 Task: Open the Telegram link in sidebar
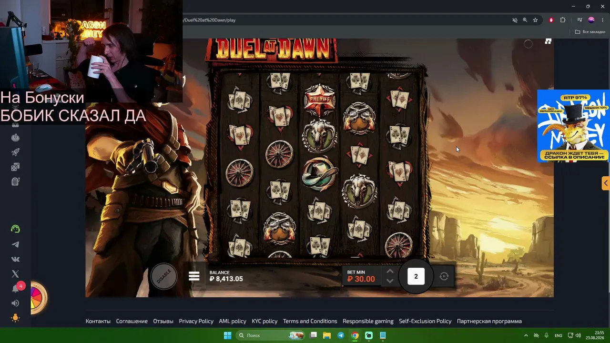(x=15, y=244)
